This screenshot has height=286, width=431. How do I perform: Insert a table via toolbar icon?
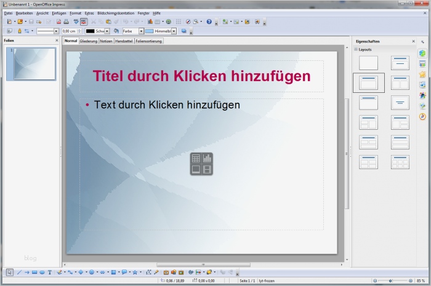click(x=158, y=22)
